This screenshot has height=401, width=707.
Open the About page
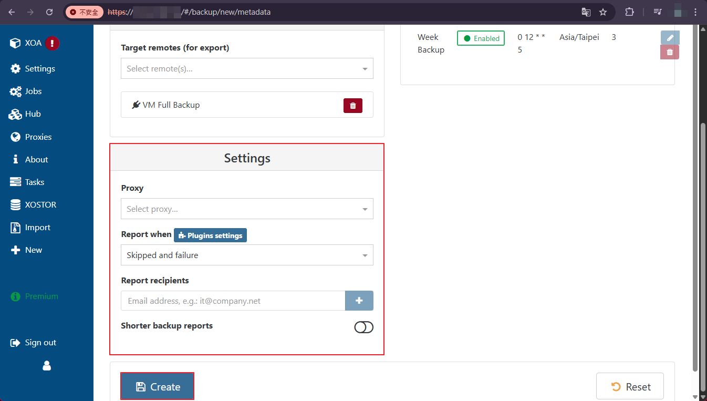(36, 159)
